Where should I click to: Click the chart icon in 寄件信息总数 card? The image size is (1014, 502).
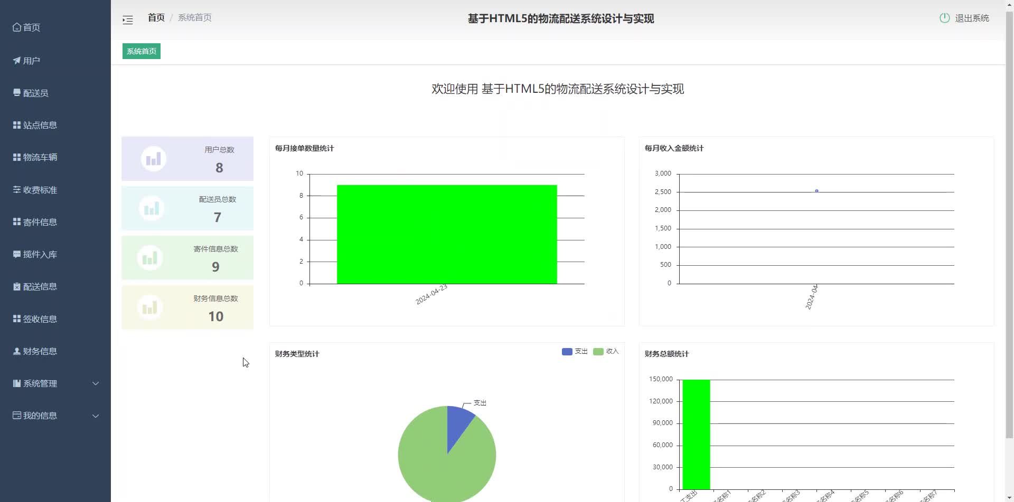(x=150, y=258)
